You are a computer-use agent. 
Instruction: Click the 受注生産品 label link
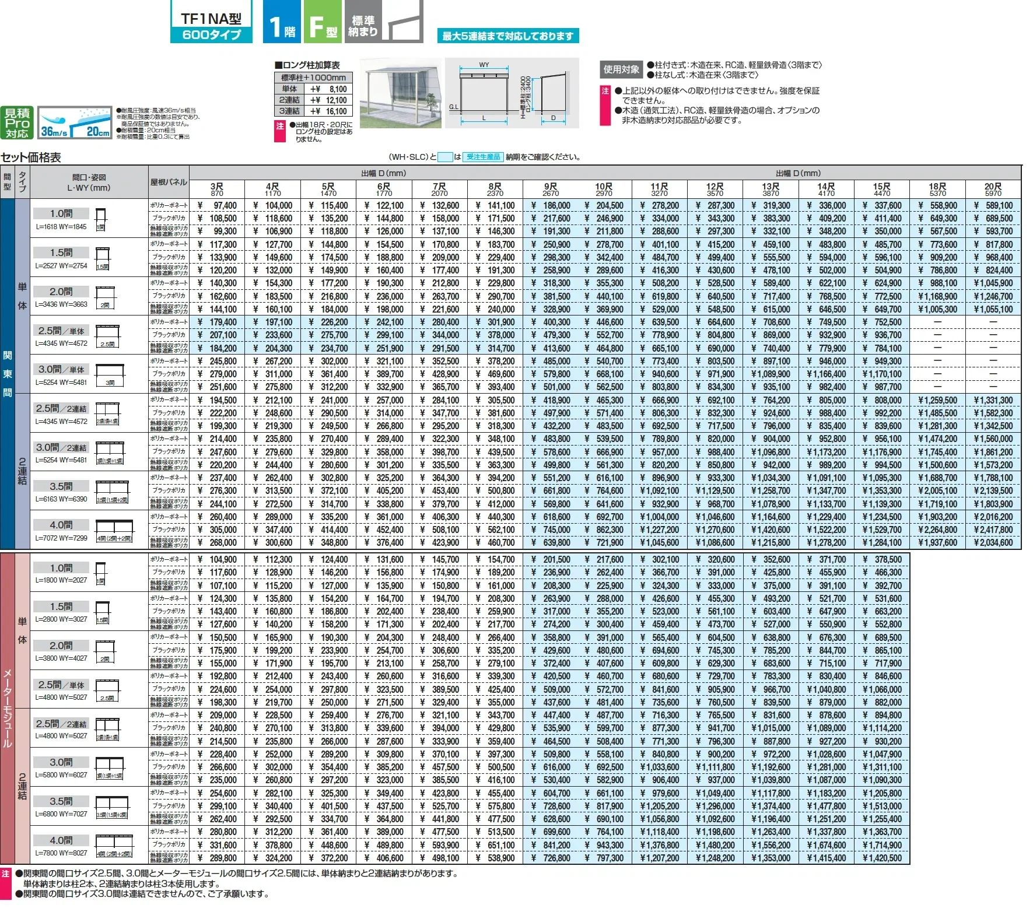click(x=485, y=156)
